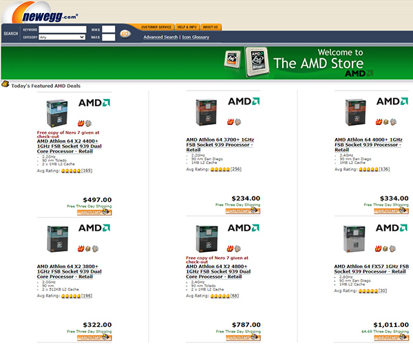Open AMD Athlon 64 X2 4400+ product link
The image size is (413, 344).
[70, 146]
